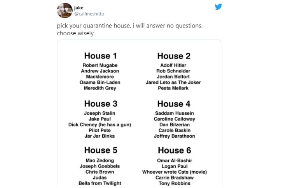Open the @callmeshitto handle link

point(89,14)
